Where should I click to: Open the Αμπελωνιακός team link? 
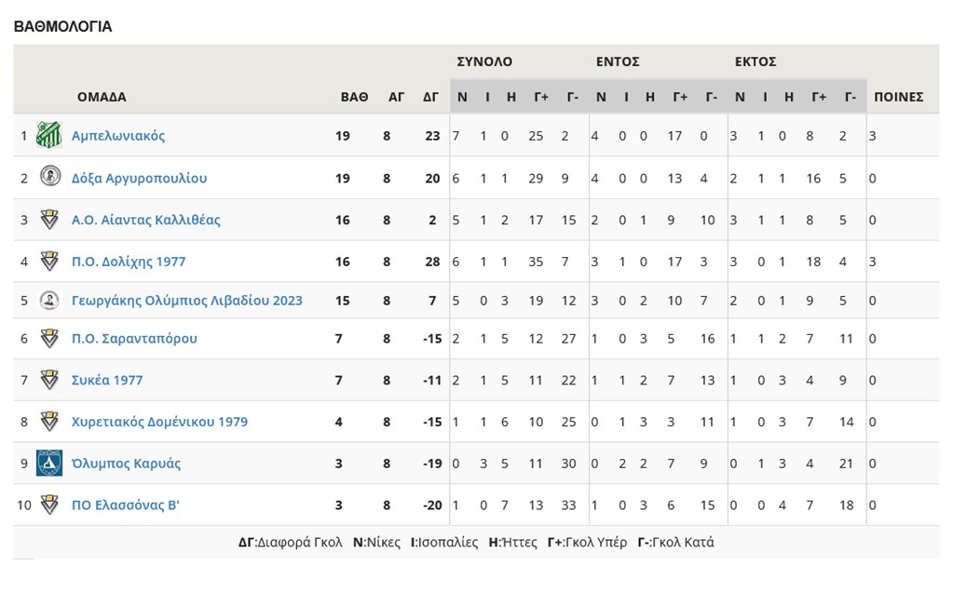tap(118, 136)
